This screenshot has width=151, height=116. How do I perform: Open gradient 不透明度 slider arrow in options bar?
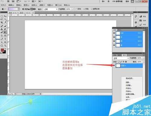point(72,9)
